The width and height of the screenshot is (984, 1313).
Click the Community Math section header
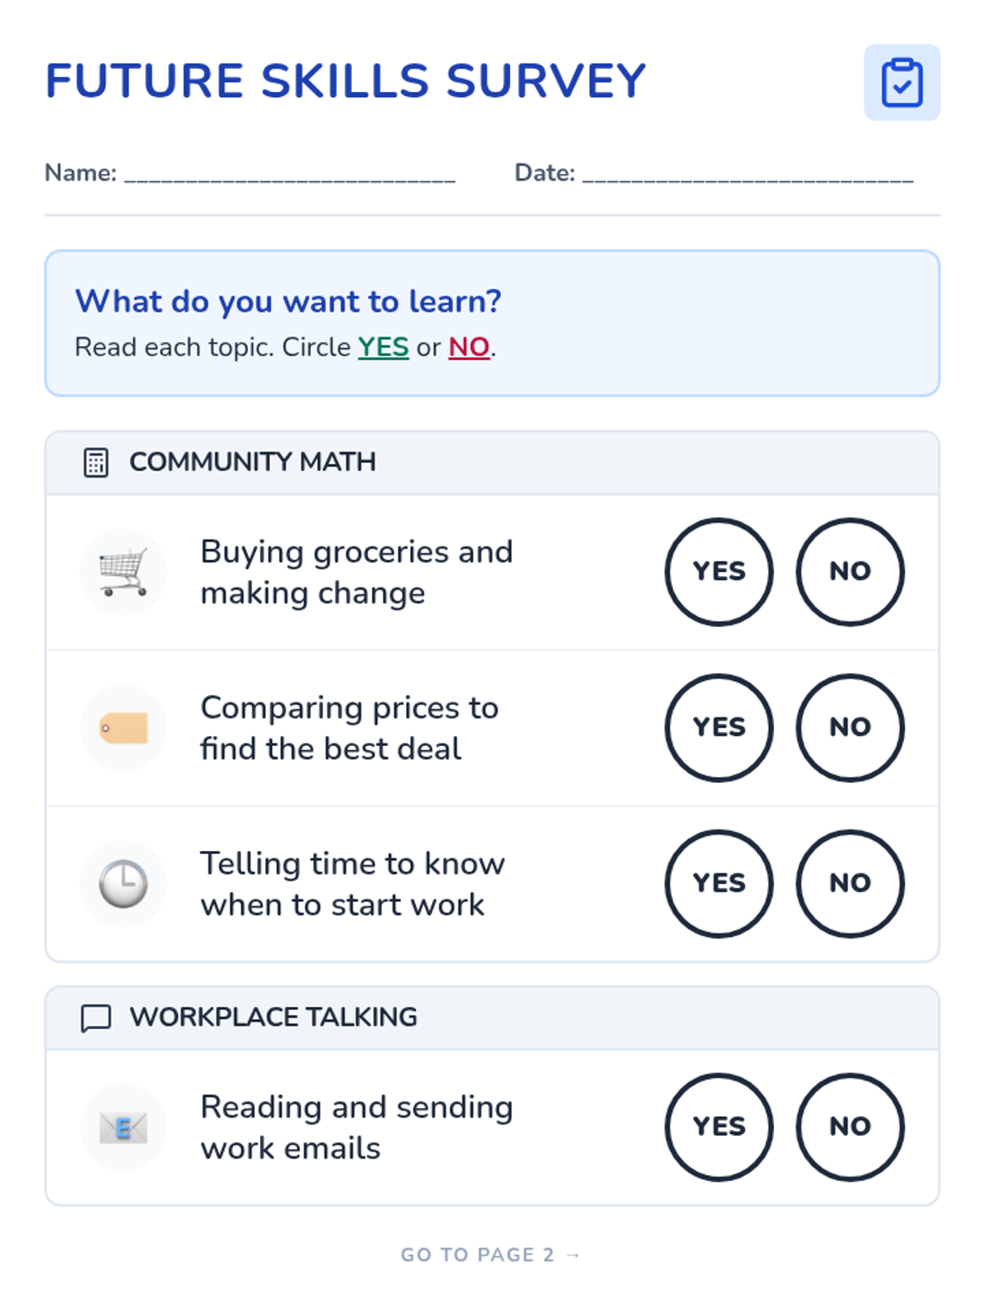[x=253, y=462]
